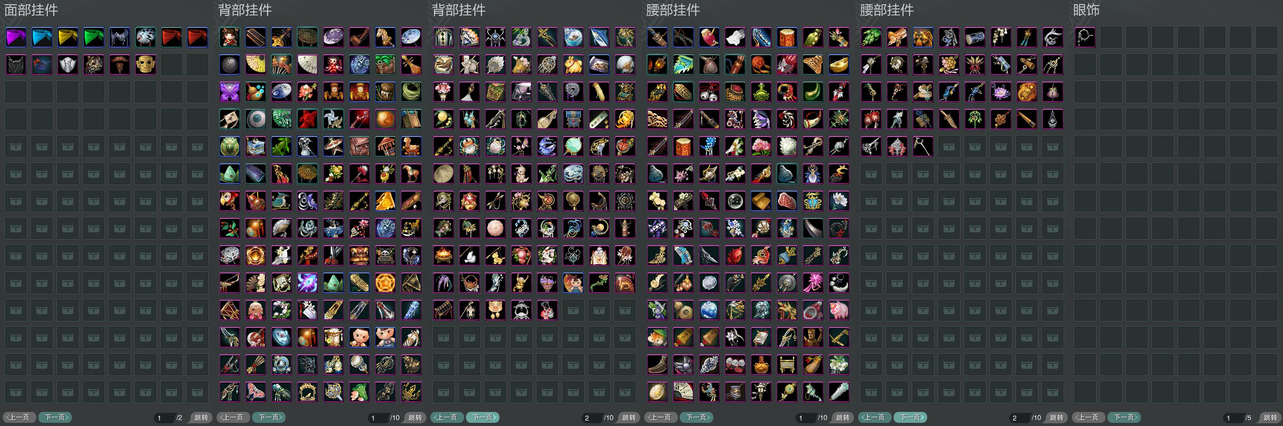Choose the pink pig waist item
Viewport: 1283px width, 426px height.
point(839,311)
